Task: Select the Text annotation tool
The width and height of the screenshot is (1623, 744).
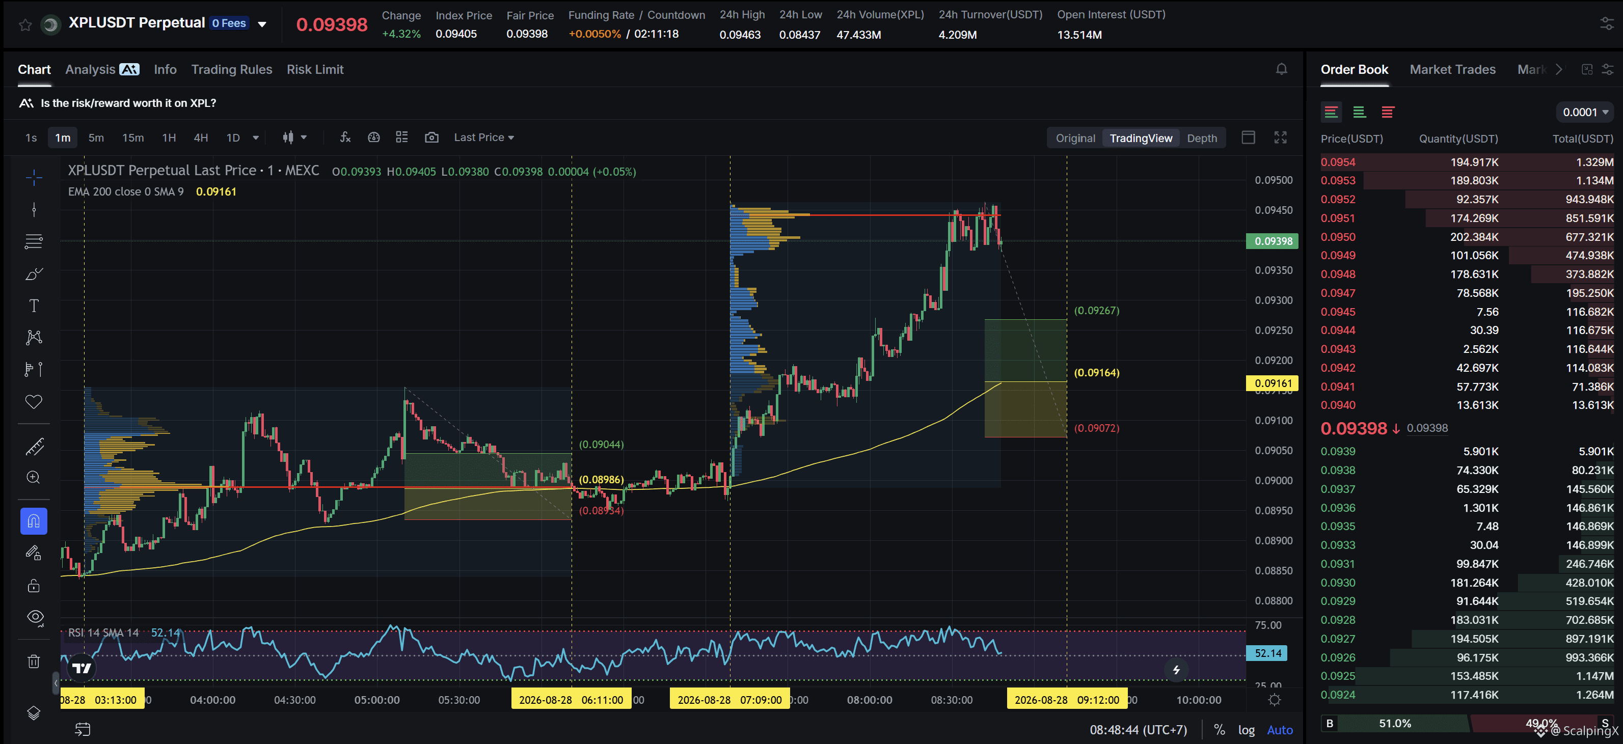Action: (x=34, y=306)
